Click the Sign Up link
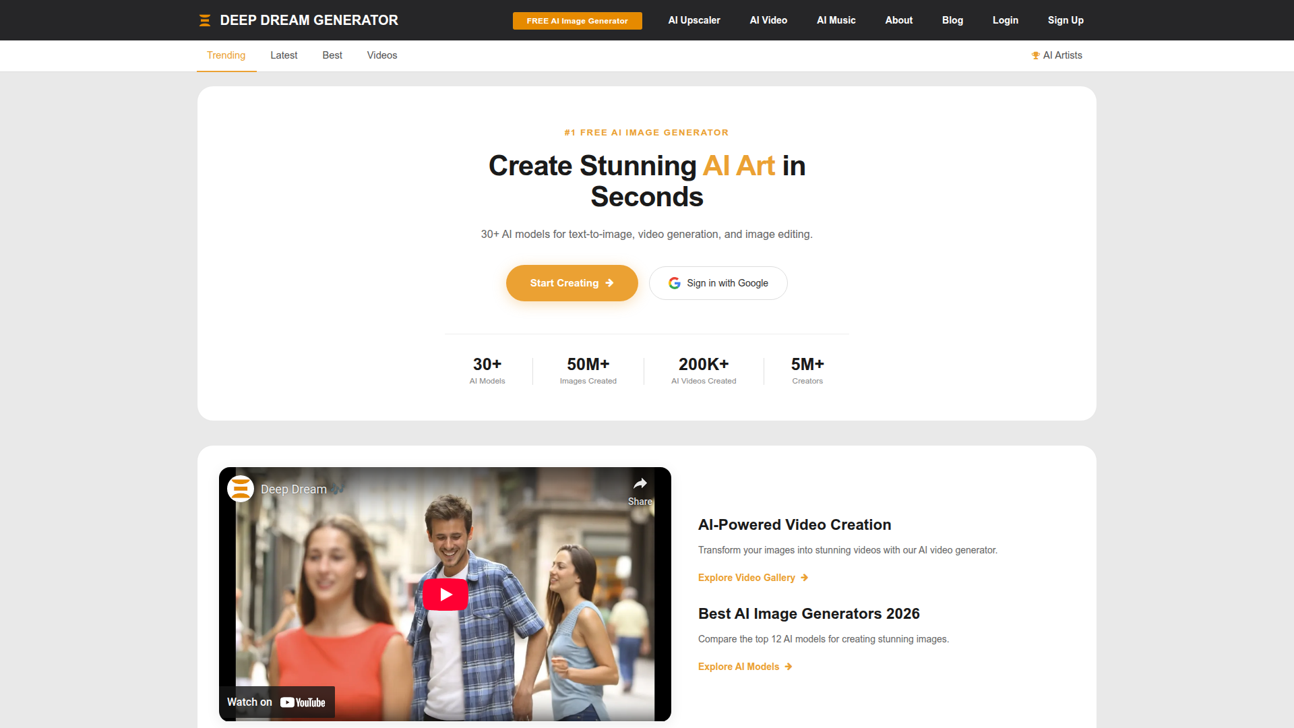Image resolution: width=1294 pixels, height=728 pixels. [x=1066, y=20]
